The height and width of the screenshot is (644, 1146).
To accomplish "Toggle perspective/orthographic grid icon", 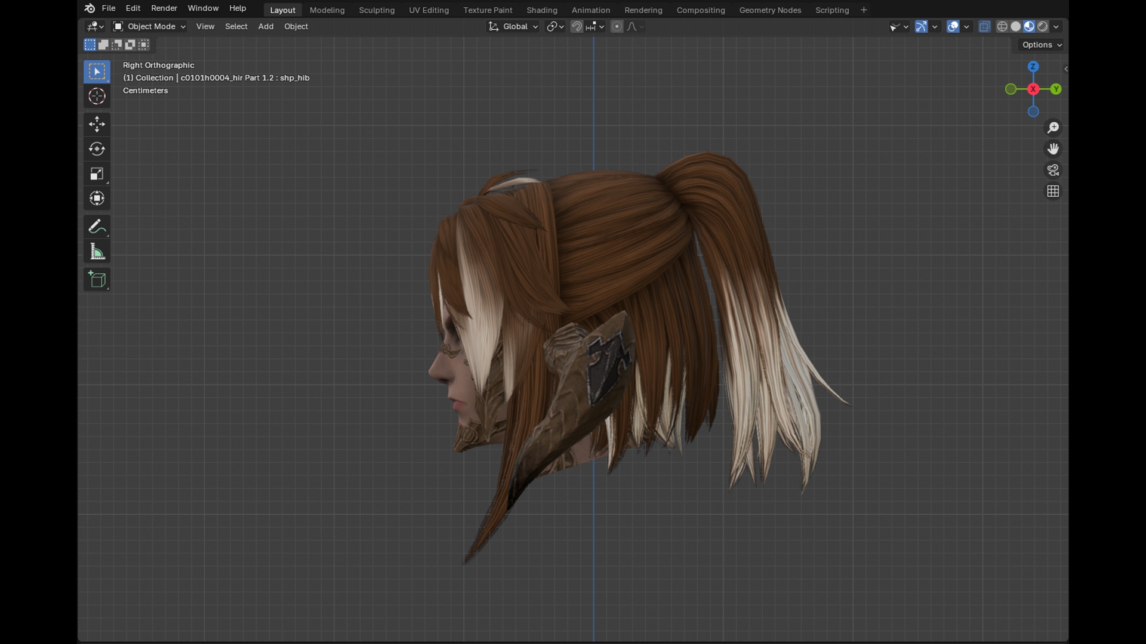I will pyautogui.click(x=1053, y=191).
